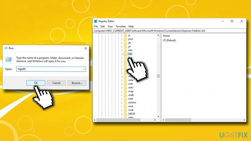Select the .mid key in the tree

click(130, 106)
